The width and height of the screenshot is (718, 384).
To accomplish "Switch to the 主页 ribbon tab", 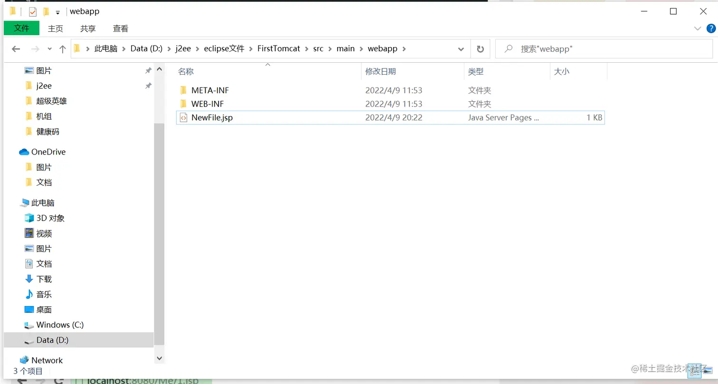I will (x=56, y=29).
